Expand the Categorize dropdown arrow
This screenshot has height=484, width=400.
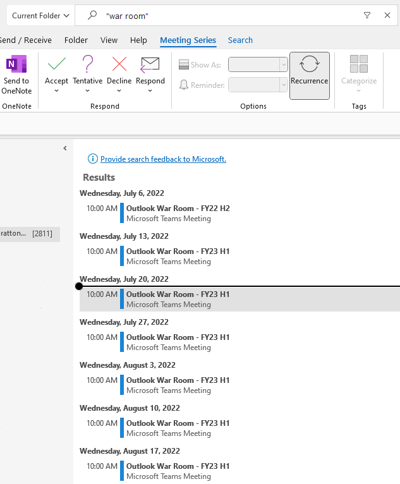359,91
